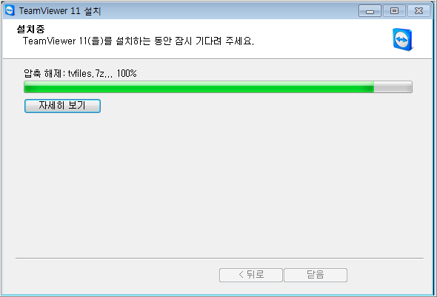Image resolution: width=437 pixels, height=297 pixels.
Task: Open install details via 자세히 보기 button
Action: click(62, 106)
